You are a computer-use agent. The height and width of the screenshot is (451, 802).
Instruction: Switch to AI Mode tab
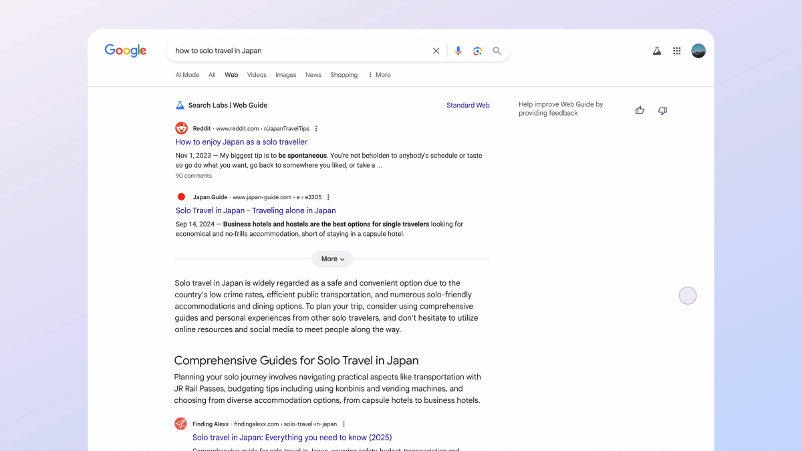click(x=187, y=75)
